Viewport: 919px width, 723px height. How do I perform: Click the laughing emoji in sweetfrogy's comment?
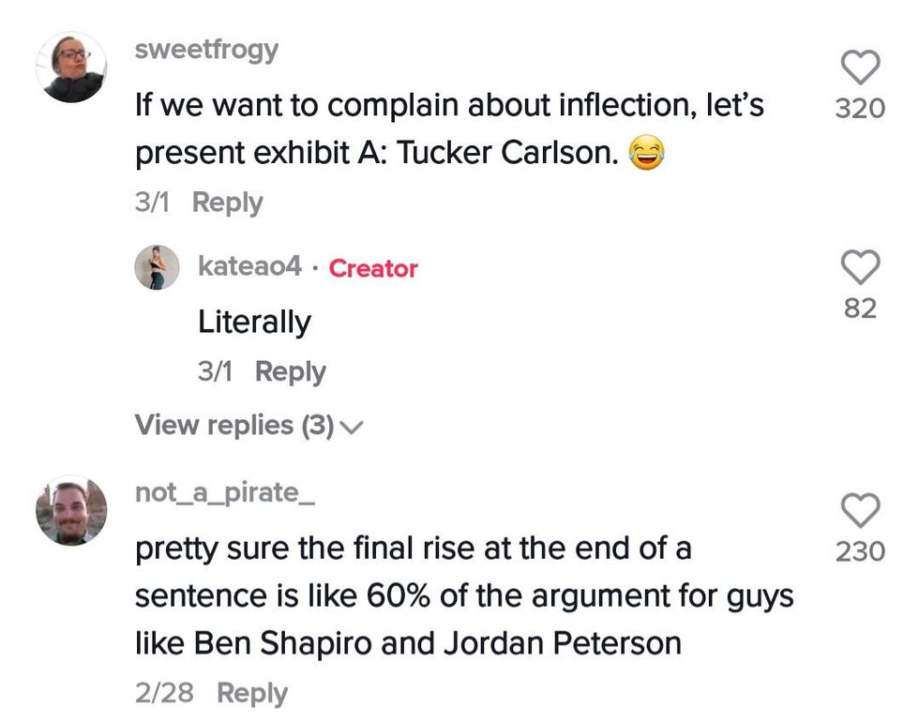(644, 154)
